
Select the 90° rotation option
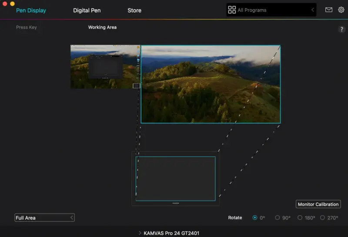[x=277, y=218]
